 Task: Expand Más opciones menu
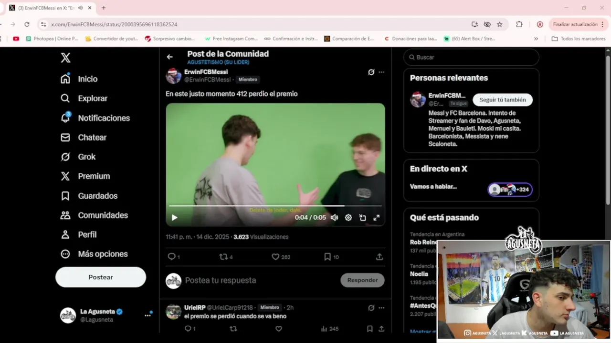click(x=94, y=254)
